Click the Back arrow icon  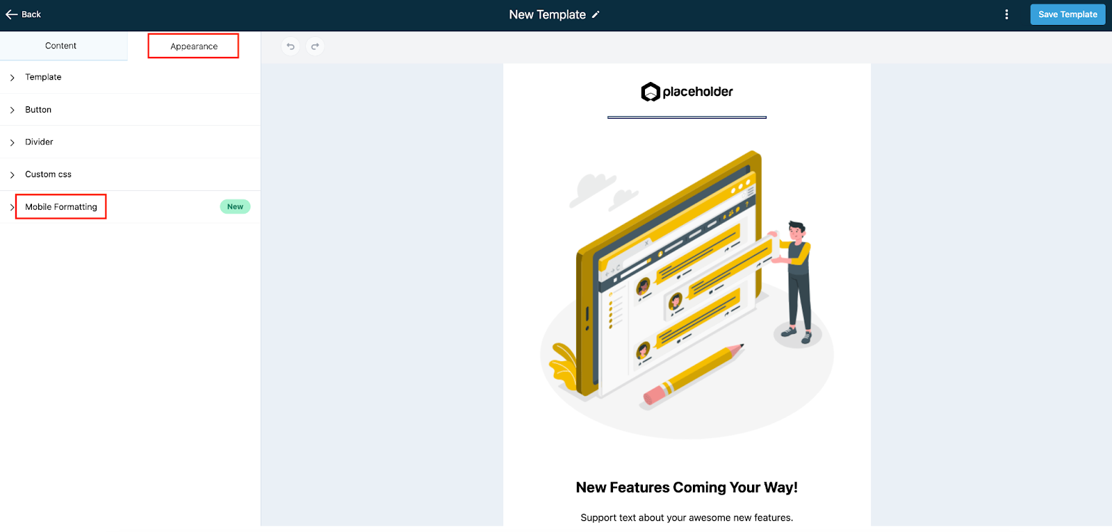point(11,15)
